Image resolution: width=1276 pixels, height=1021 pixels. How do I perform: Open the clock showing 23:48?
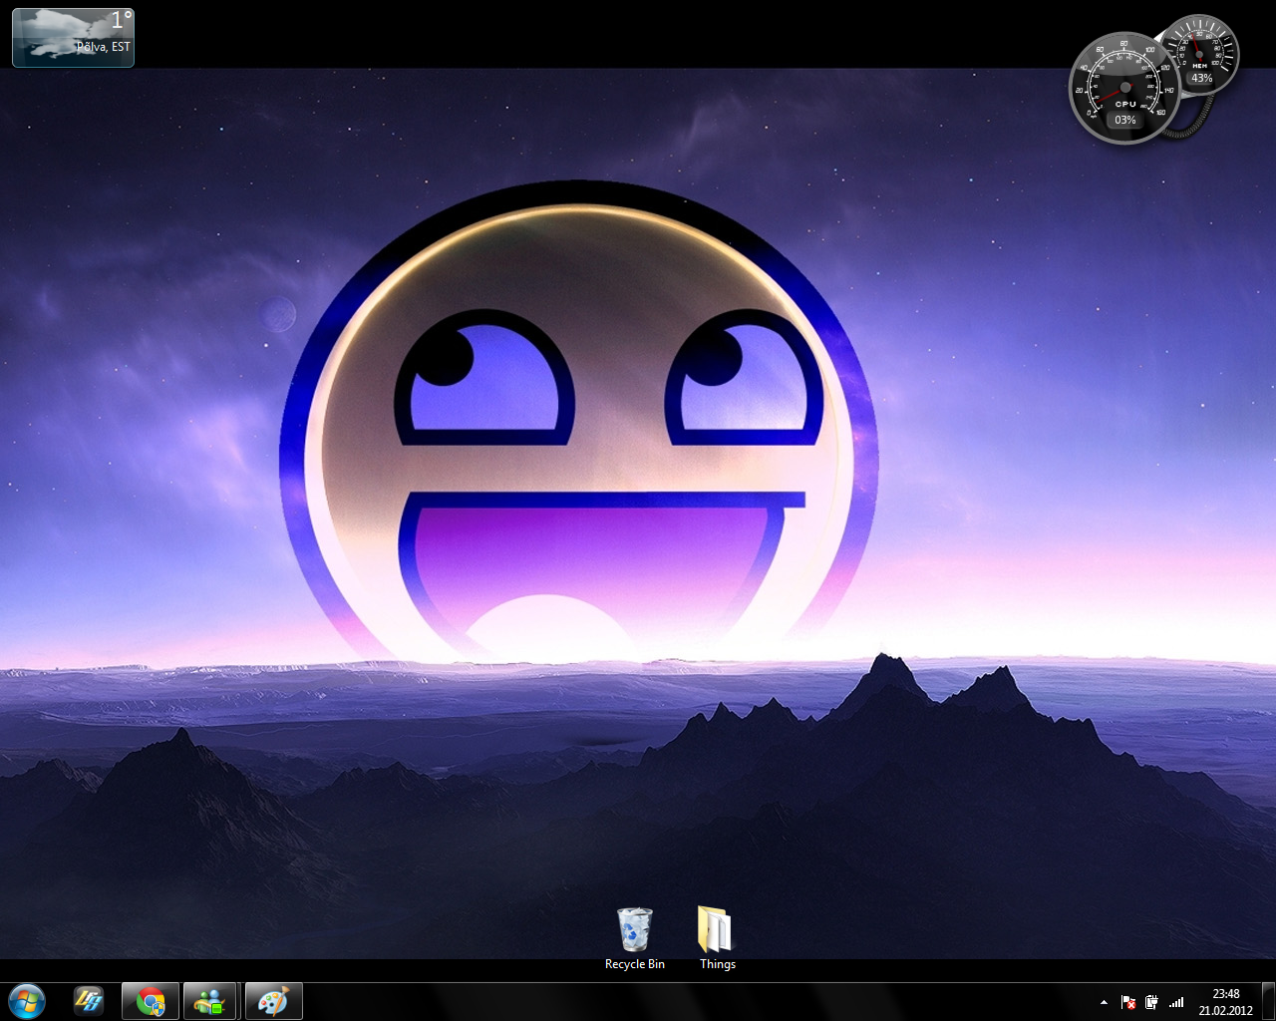(1226, 994)
